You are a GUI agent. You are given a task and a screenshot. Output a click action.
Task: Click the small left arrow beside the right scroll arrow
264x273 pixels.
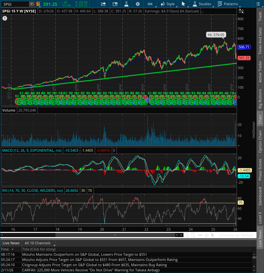point(177,235)
